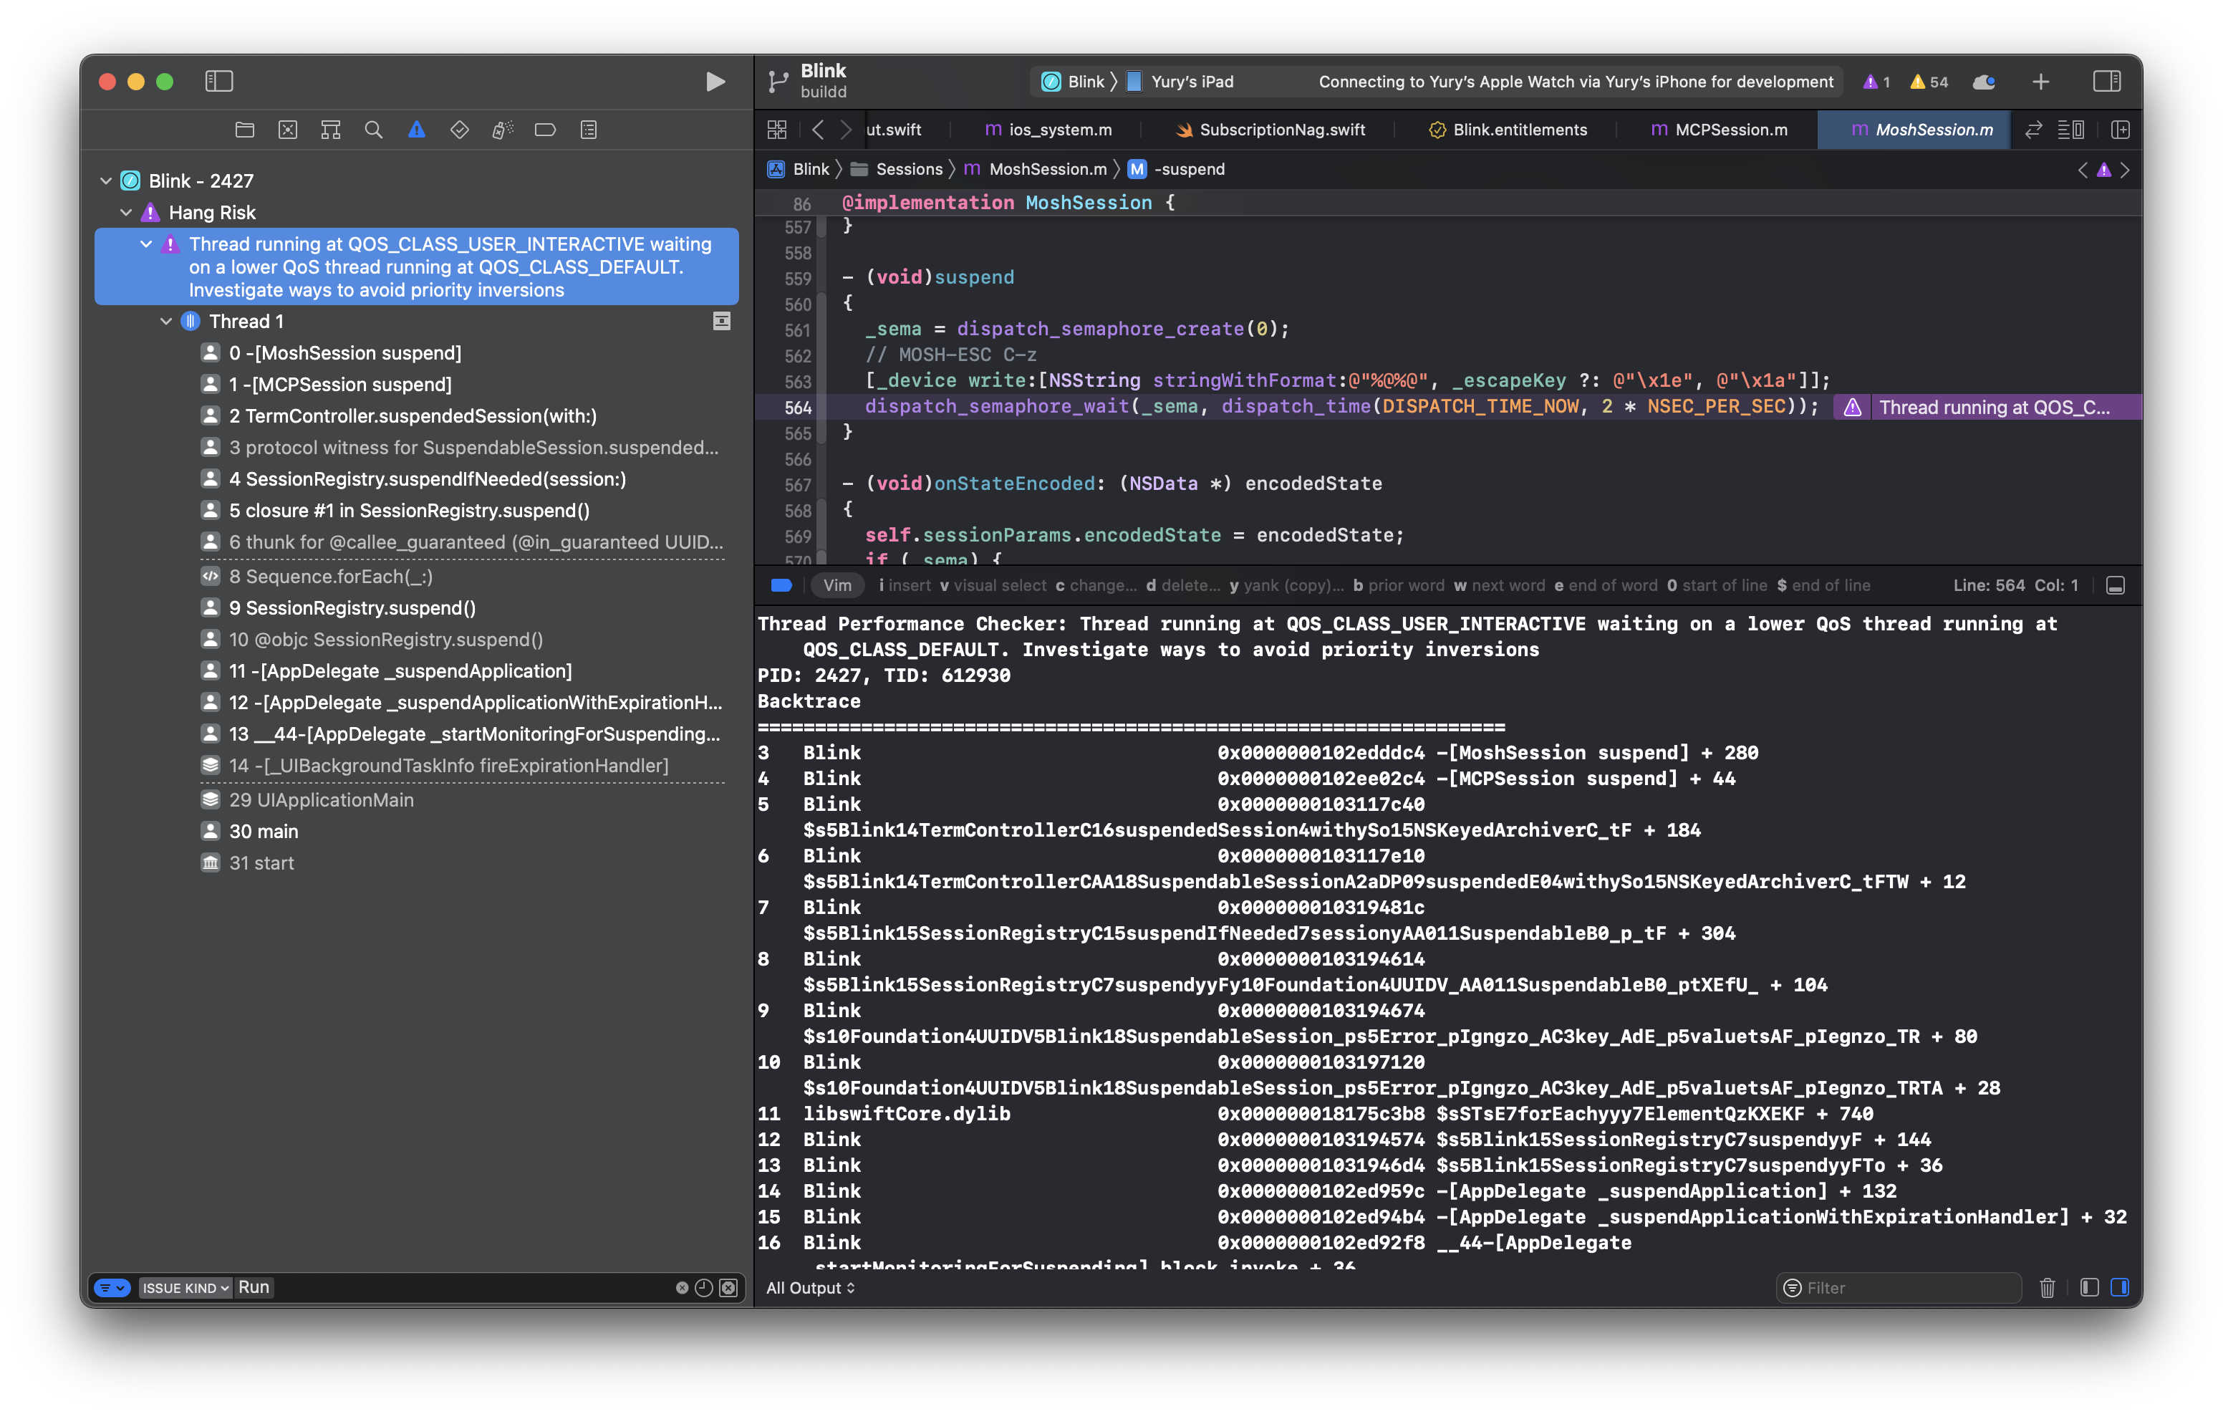Viewport: 2223px width, 1414px height.
Task: Toggle the variables view pane
Action: 2090,1287
